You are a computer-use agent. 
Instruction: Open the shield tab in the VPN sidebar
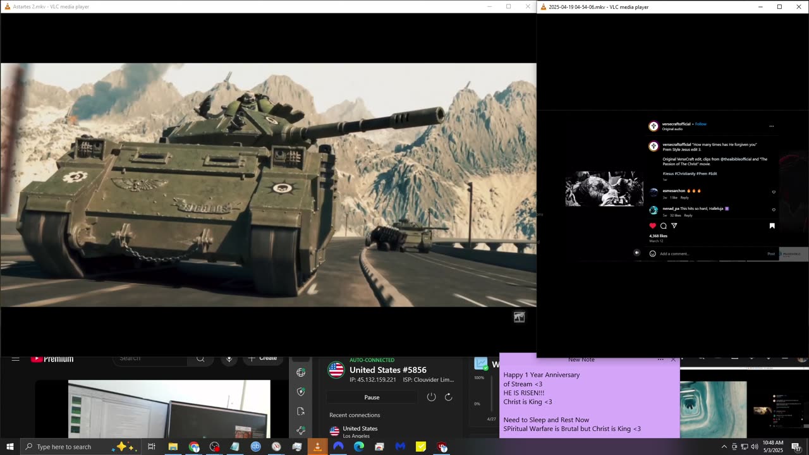point(301,392)
